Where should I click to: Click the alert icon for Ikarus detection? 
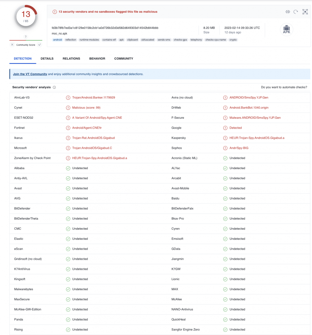click(x=68, y=138)
